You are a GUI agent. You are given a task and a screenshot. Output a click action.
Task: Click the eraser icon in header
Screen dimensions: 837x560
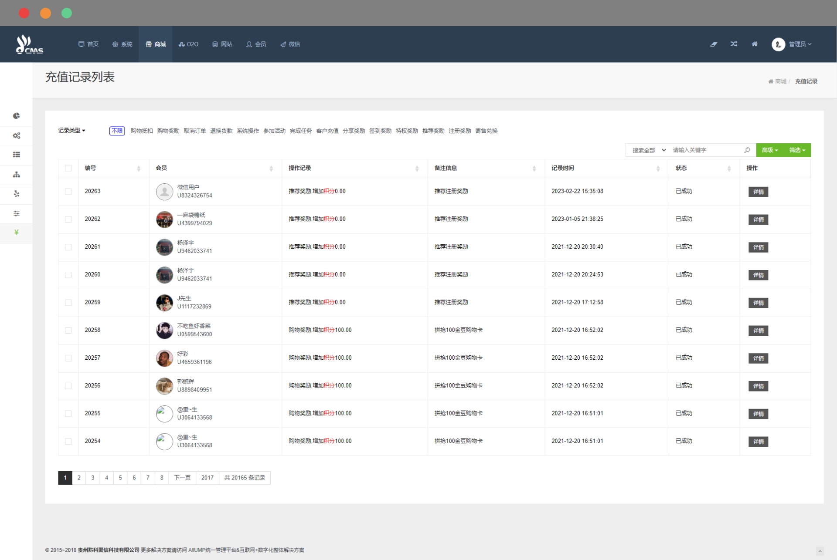pos(714,44)
